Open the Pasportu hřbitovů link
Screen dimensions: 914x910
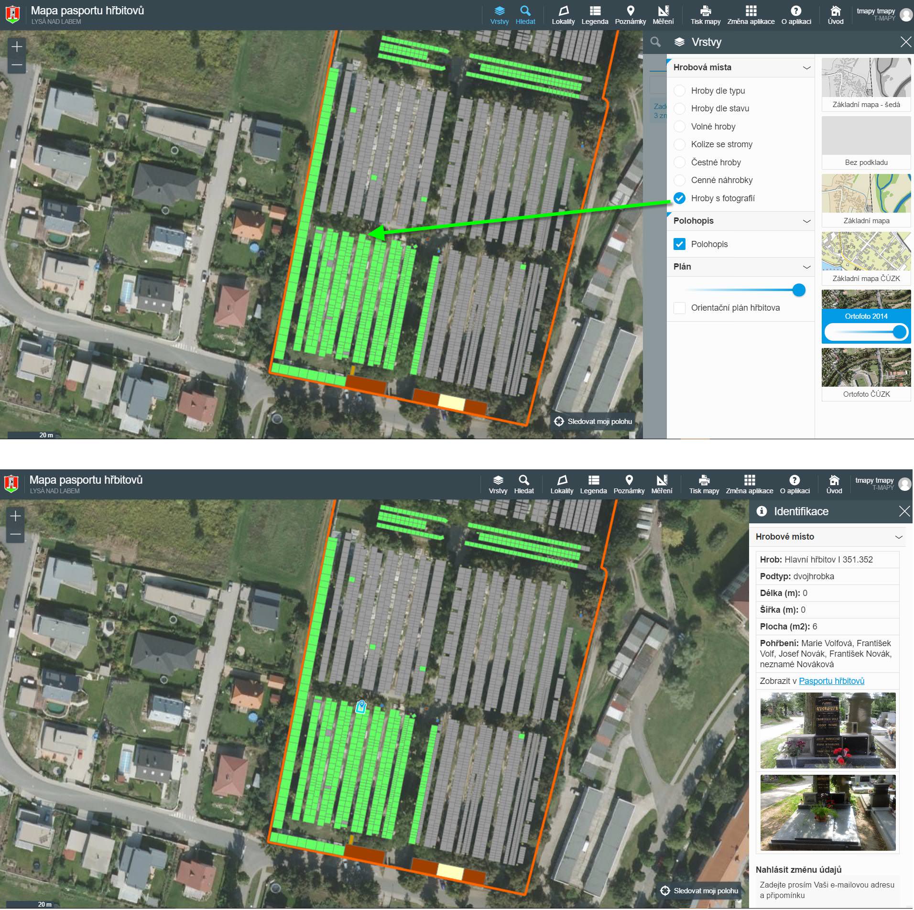tap(831, 681)
